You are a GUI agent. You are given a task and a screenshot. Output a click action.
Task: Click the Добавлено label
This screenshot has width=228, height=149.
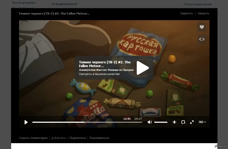pyautogui.click(x=59, y=138)
